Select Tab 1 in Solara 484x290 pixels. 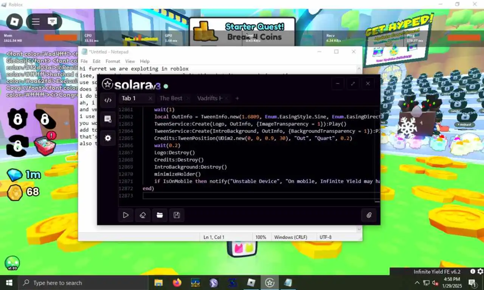pyautogui.click(x=129, y=98)
